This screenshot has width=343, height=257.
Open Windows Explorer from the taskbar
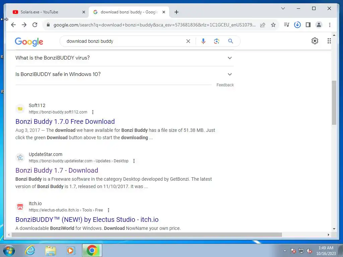[x=51, y=250]
